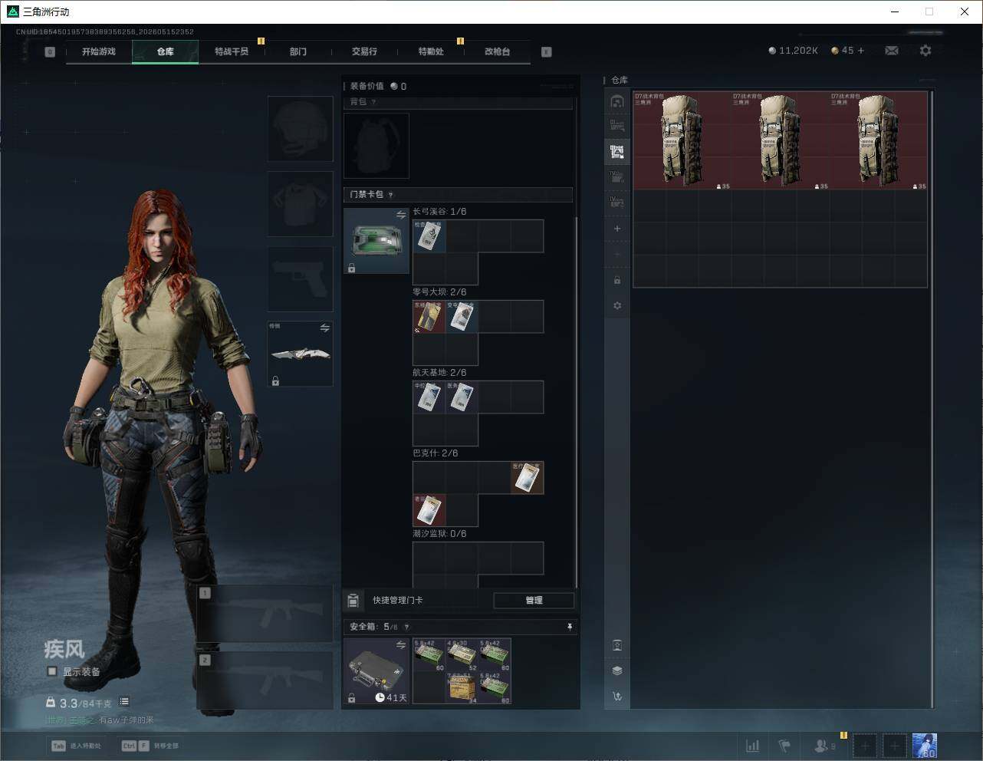This screenshot has height=761, width=983.
Task: Select the red access card in 零号大坝
Action: coord(429,317)
